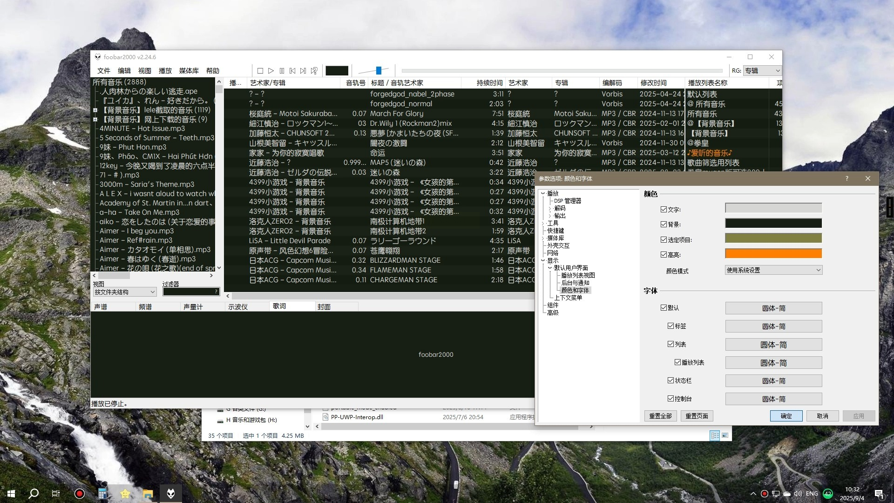Skip to next track

coord(303,71)
